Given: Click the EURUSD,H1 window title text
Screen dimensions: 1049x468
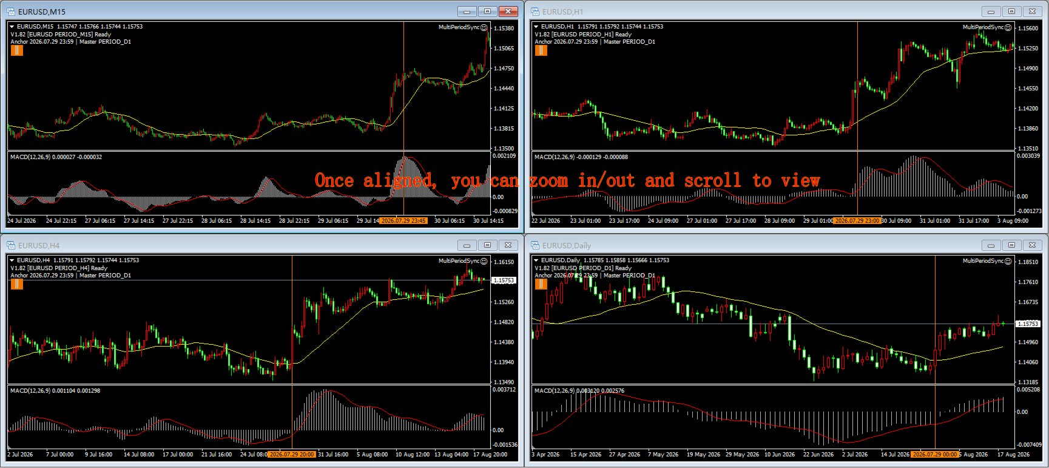Looking at the screenshot, I should (563, 12).
